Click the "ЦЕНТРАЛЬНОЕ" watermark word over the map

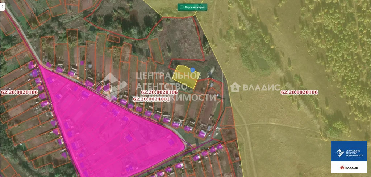168,76
